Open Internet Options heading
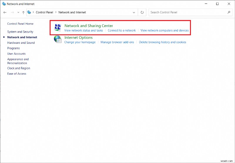This screenshot has width=235, height=163. (x=78, y=38)
